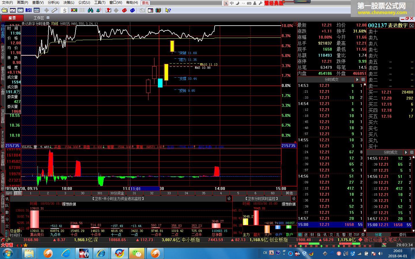Switch to the 模板 tab below chart
415x259 pixels.
[x=18, y=193]
